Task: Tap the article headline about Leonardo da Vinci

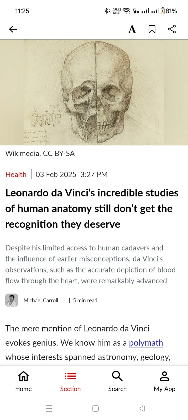Action: [92, 209]
